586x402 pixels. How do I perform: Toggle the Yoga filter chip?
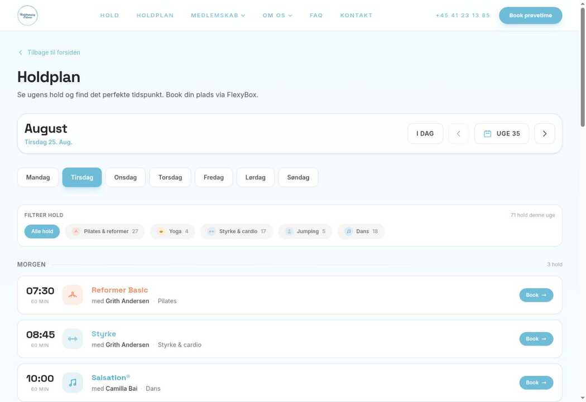point(172,231)
